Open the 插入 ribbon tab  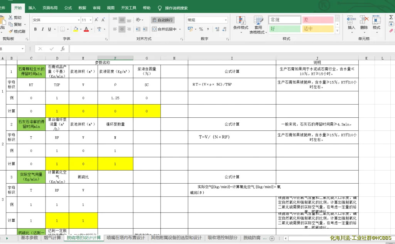click(32, 8)
